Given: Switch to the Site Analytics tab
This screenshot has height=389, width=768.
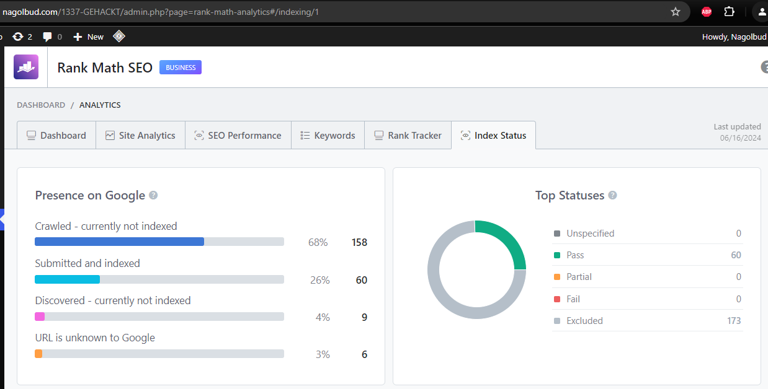Looking at the screenshot, I should pos(140,136).
